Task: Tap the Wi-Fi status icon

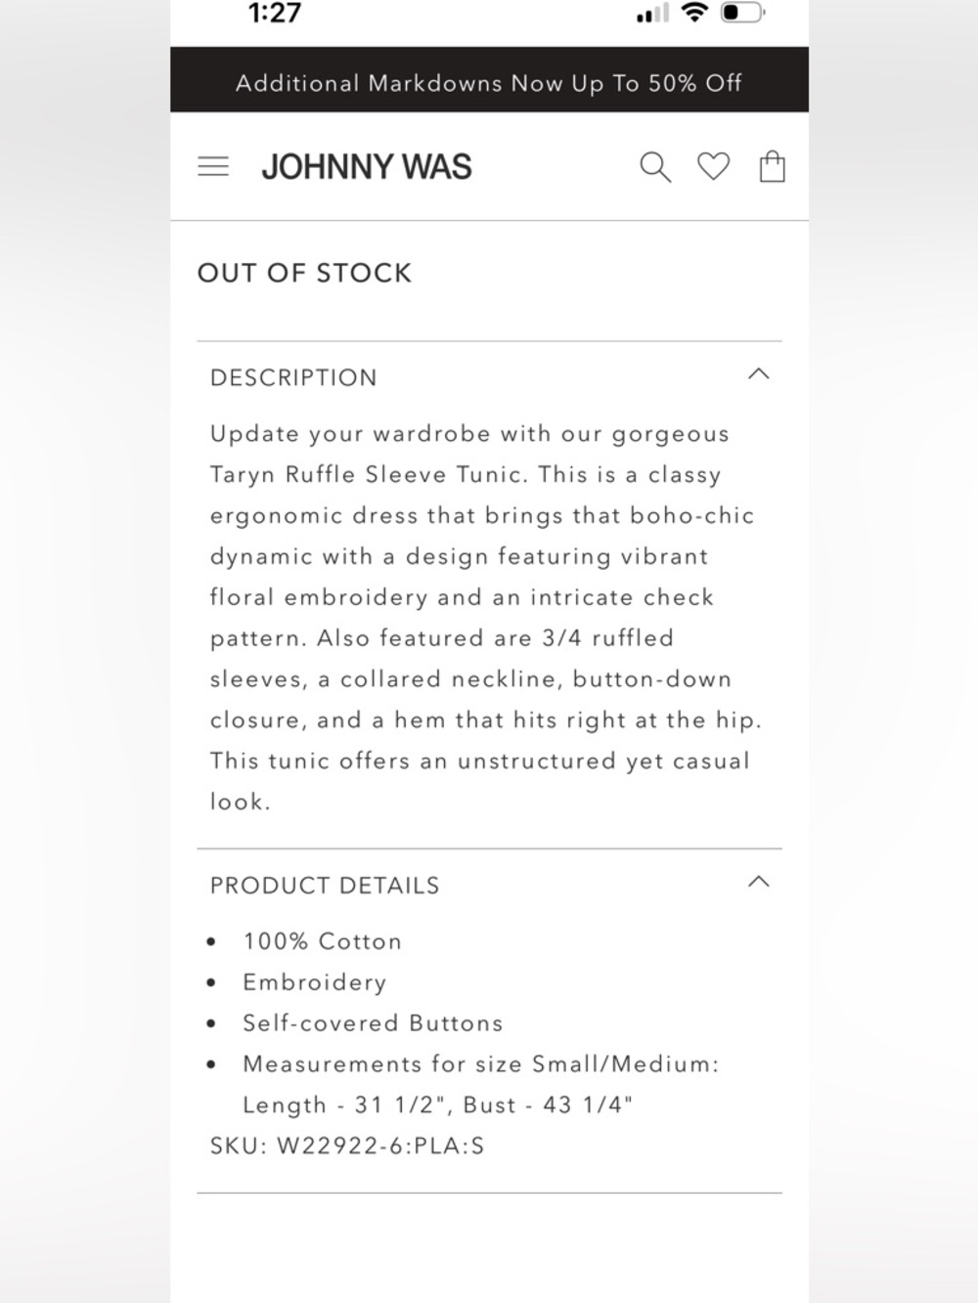Action: [x=695, y=13]
